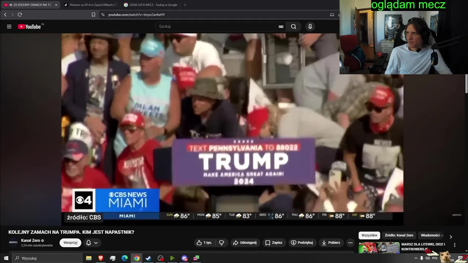The image size is (468, 263).
Task: Go to YouTube home via logo
Action: [29, 26]
